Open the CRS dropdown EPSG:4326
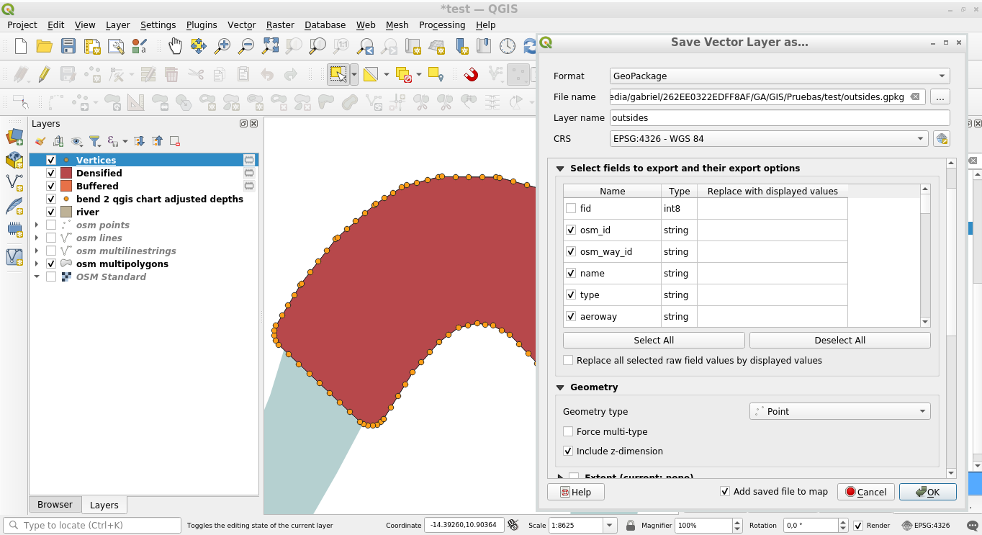The height and width of the screenshot is (535, 982). 769,138
